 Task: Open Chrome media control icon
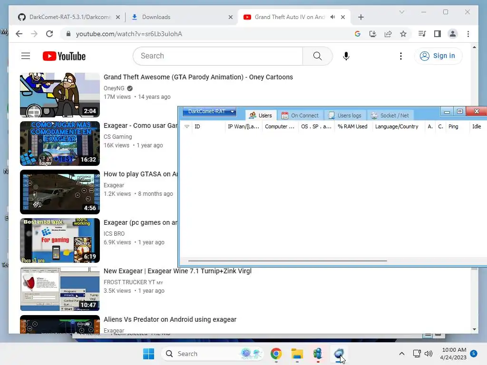(x=422, y=34)
